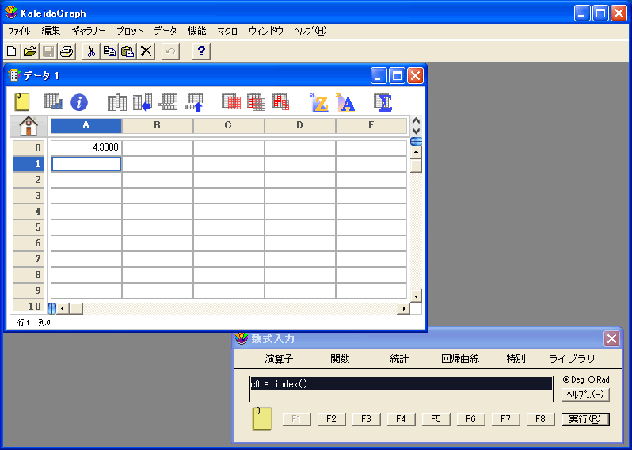The height and width of the screenshot is (450, 632).
Task: Select column header B
Action: coord(157,125)
